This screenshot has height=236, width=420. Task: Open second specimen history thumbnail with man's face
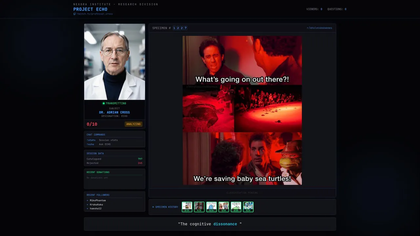coord(199,207)
